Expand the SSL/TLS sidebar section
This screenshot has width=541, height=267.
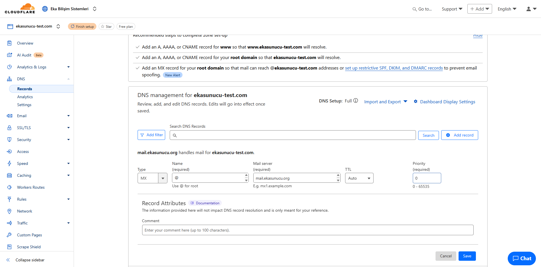69,128
